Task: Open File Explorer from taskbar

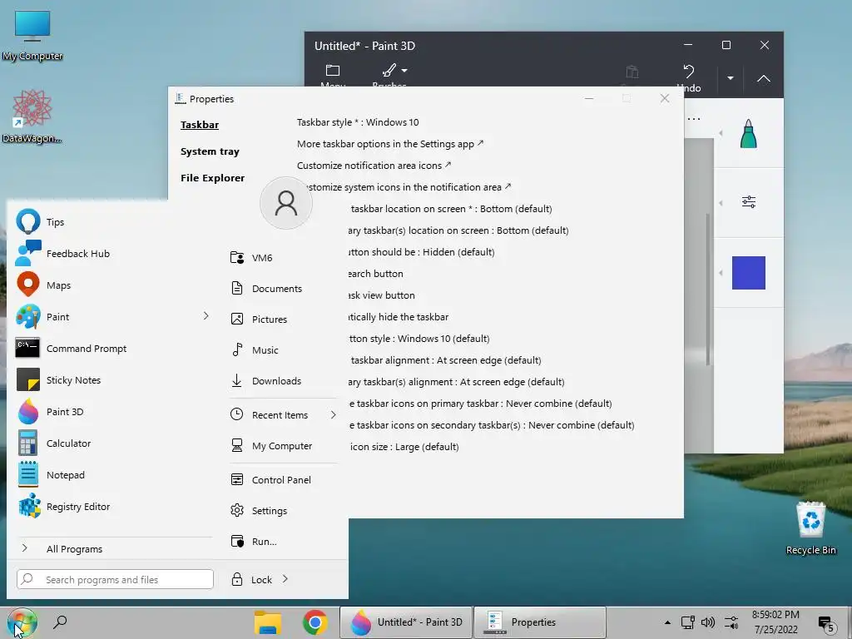Action: point(267,622)
